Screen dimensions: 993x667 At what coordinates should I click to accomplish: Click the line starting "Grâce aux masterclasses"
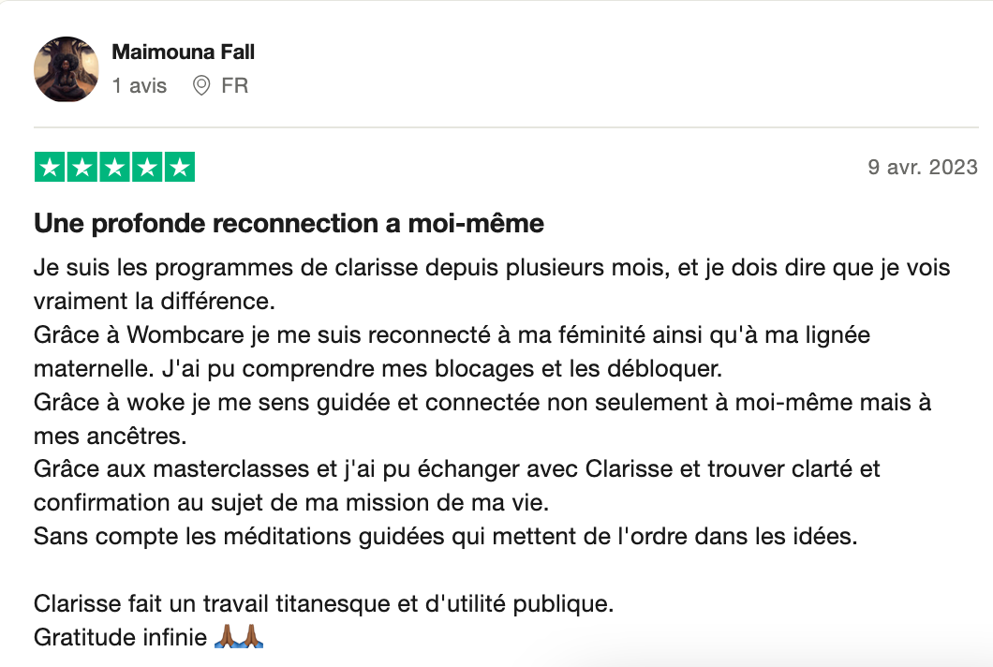[457, 468]
